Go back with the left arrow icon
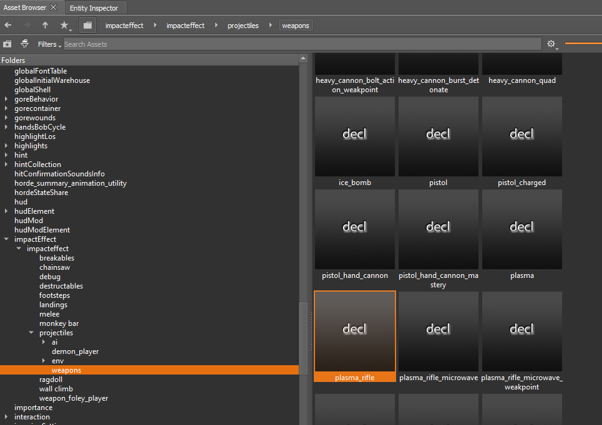 pos(7,26)
